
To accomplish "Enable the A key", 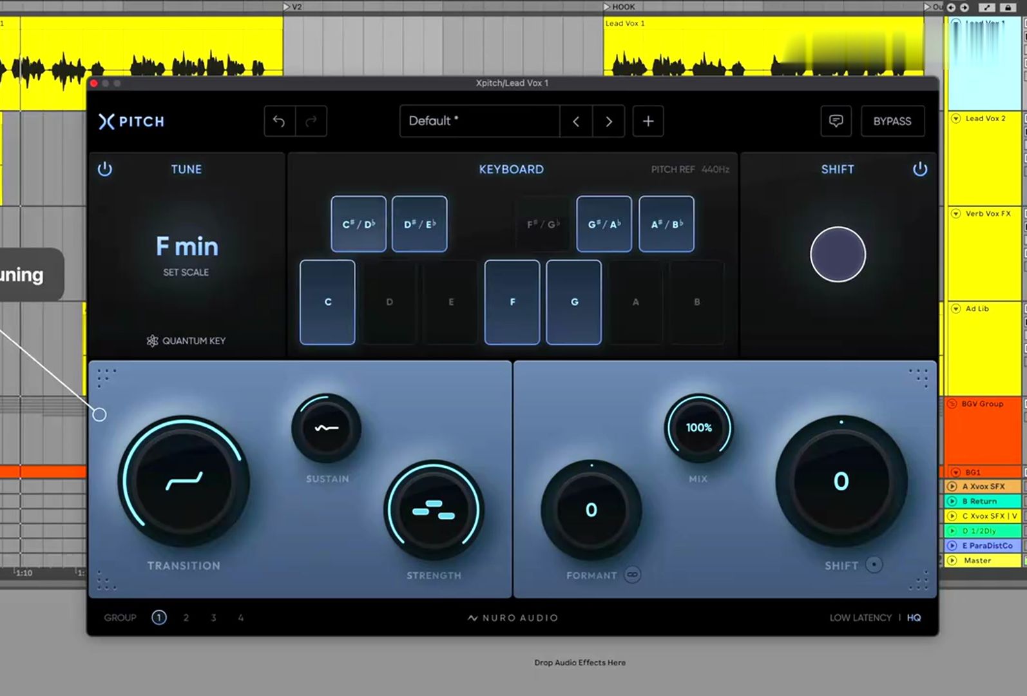I will point(635,302).
